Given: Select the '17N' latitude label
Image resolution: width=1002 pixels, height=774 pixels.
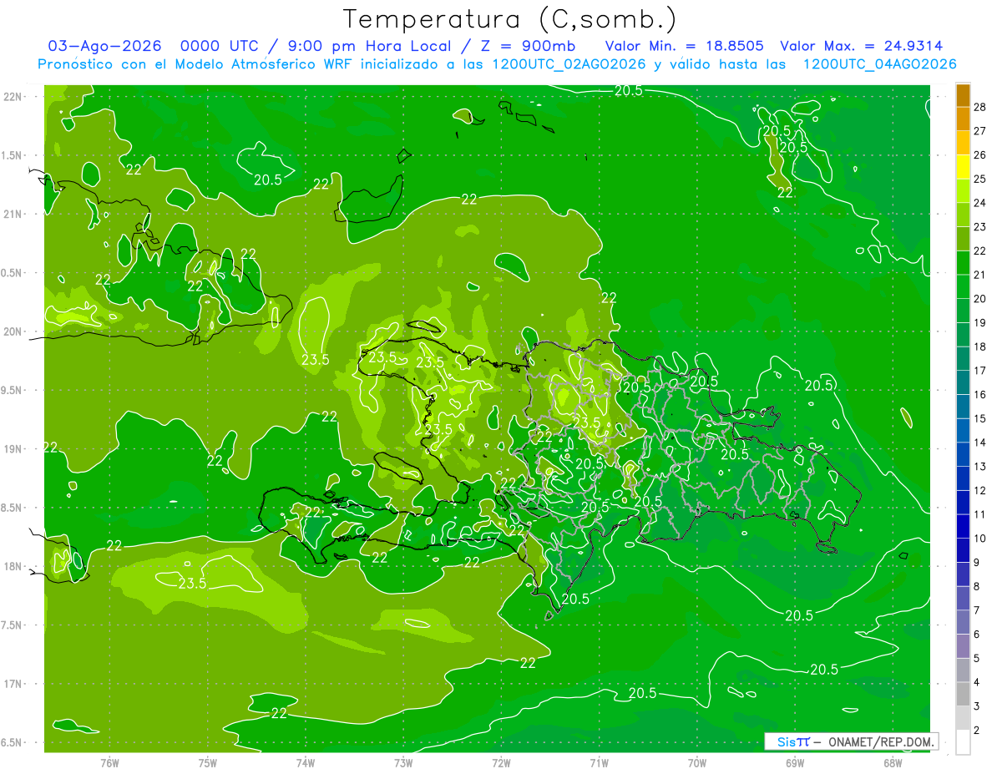Looking at the screenshot, I should coord(14,684).
